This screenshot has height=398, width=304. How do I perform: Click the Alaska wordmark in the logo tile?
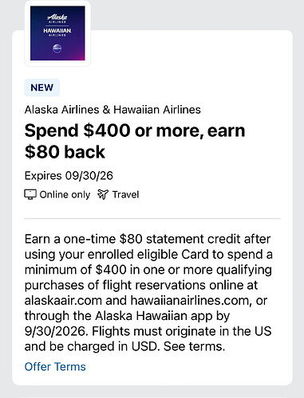pos(57,18)
